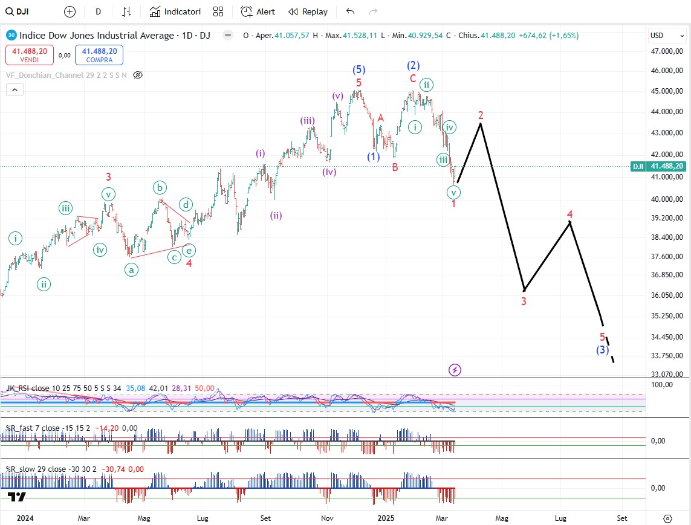Click the Nov label on time axis
Screen dimensions: 691x525
tap(327, 518)
